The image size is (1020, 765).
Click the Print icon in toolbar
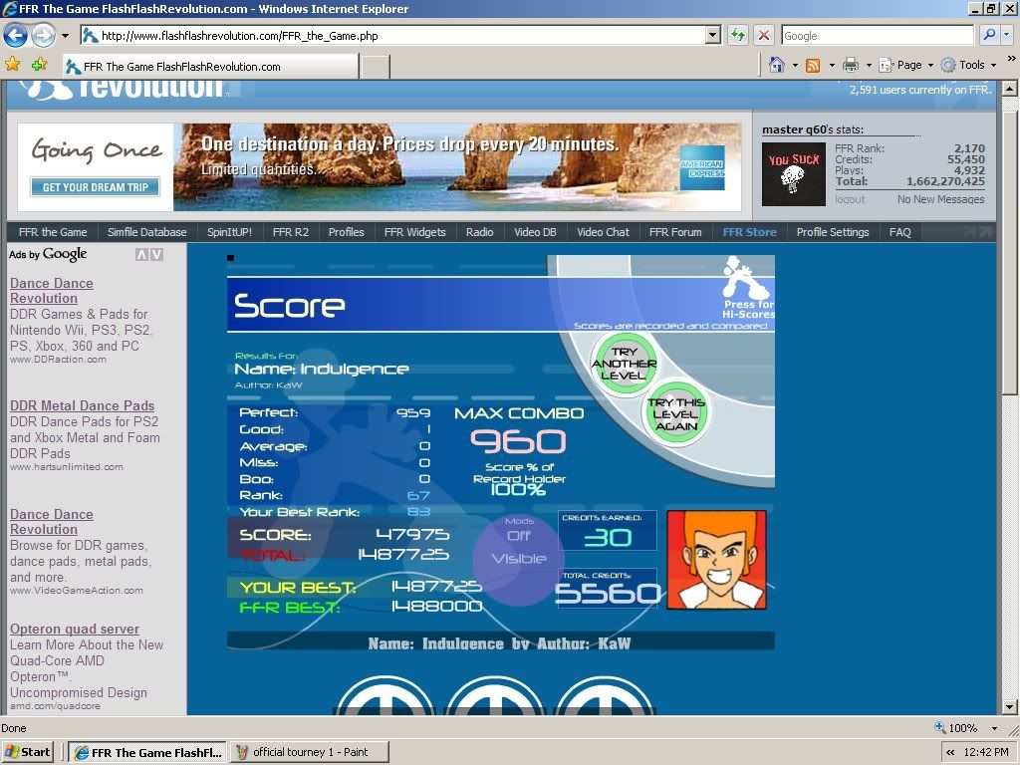coord(850,65)
